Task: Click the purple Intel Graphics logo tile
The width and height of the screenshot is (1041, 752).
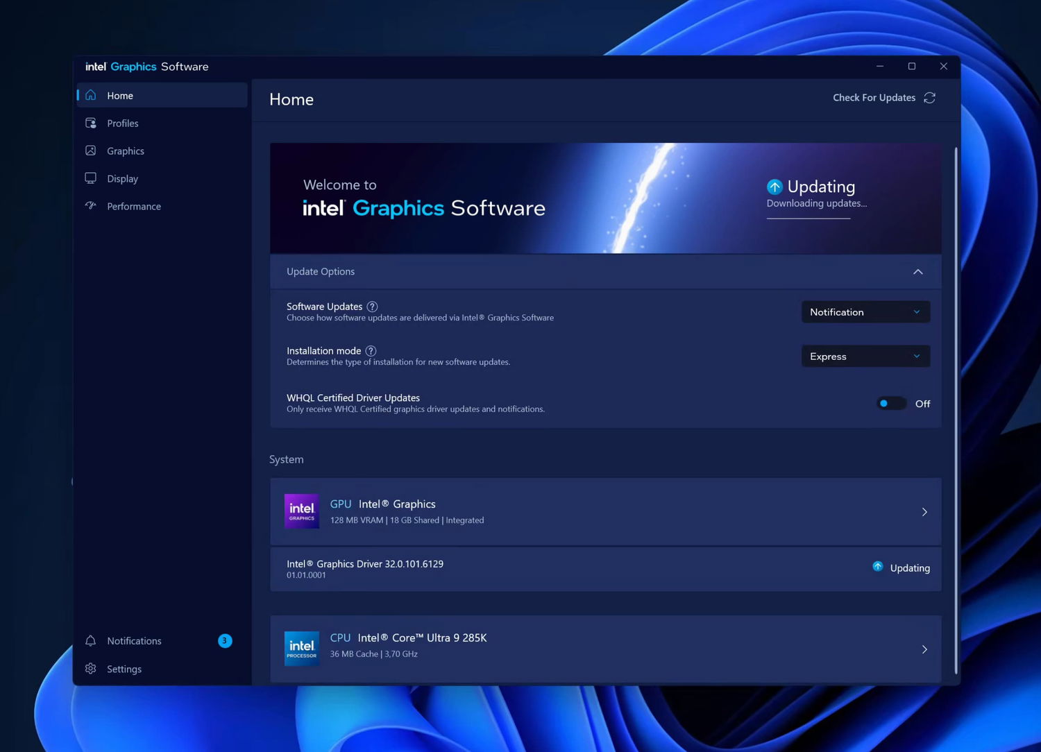Action: click(x=302, y=511)
